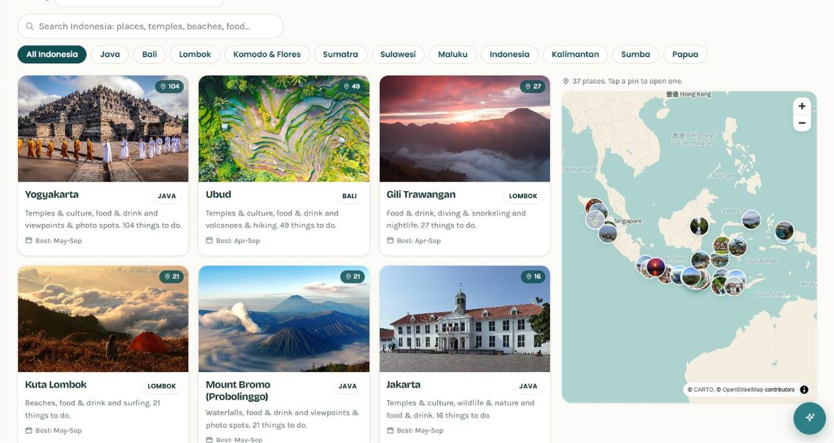This screenshot has height=443, width=834.
Task: Click the search magnifier icon
Action: pos(30,27)
